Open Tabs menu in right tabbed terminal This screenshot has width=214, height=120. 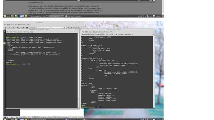(107, 32)
